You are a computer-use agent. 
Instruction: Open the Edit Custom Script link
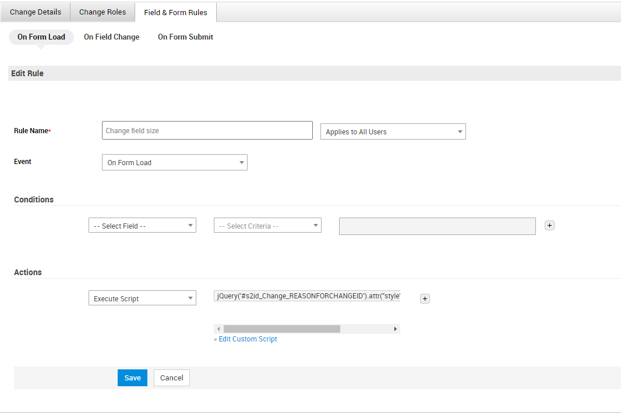coord(248,339)
